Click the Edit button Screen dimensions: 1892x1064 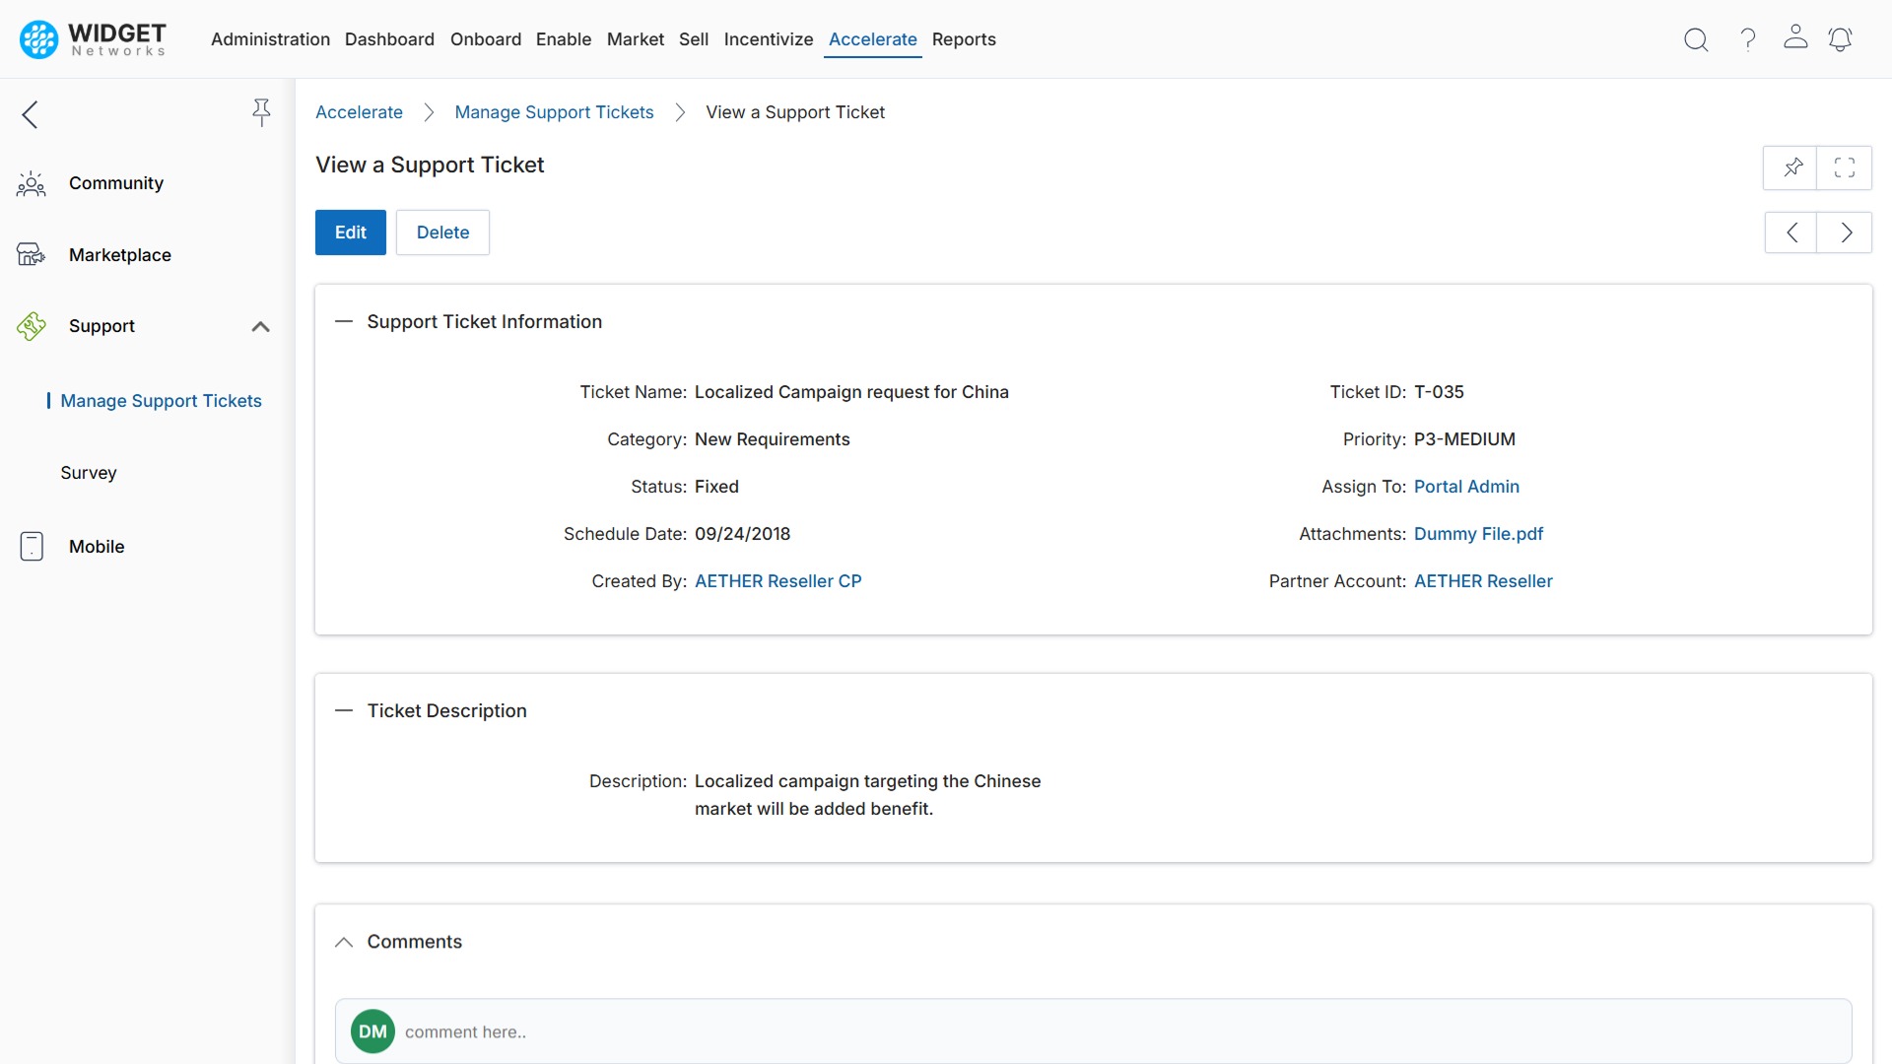(350, 233)
